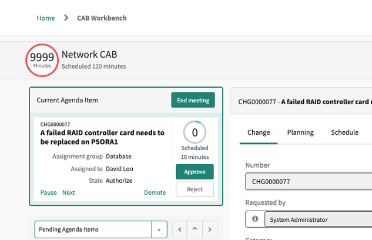372x240 pixels.
Task: Click the agenda item scheduled timer circle
Action: tap(195, 132)
